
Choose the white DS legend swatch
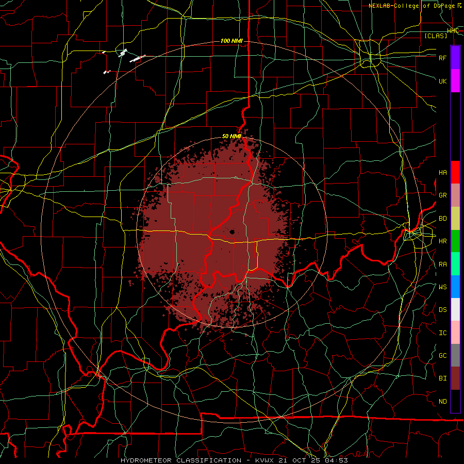[x=455, y=309]
